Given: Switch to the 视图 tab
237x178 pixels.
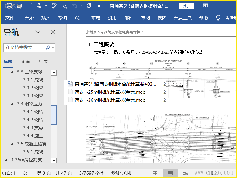Looking at the screenshot, I should 162,18.
